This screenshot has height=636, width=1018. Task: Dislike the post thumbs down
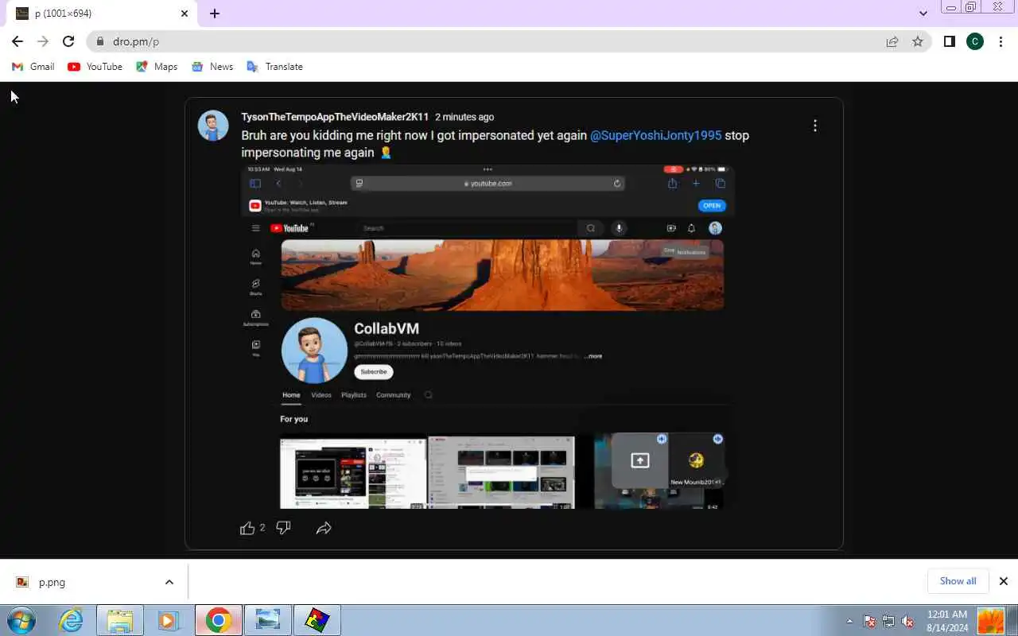tap(283, 528)
